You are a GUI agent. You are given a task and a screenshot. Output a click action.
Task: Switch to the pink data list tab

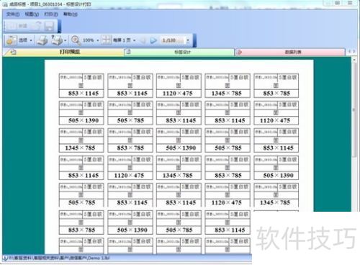pos(290,52)
